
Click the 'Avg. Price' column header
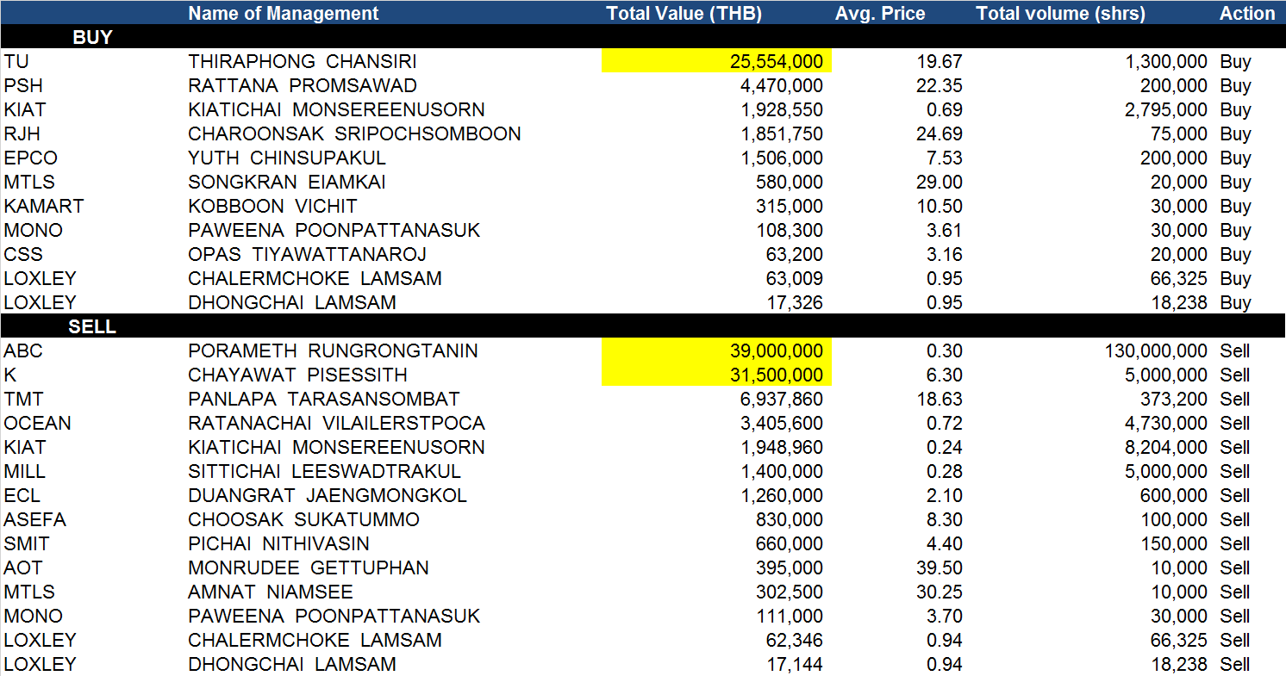tap(880, 13)
